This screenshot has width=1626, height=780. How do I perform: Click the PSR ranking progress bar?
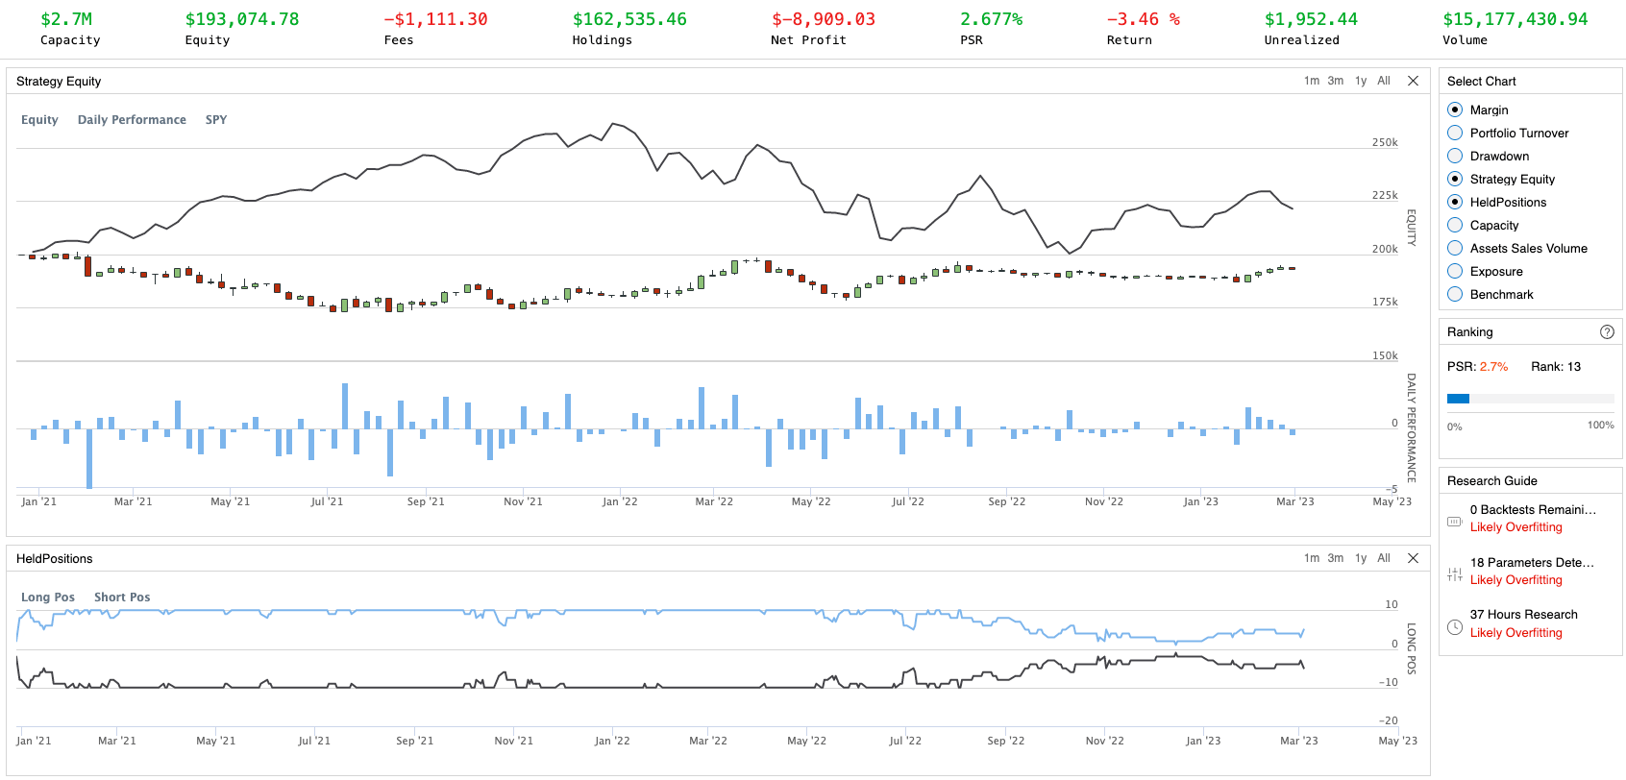coord(1530,399)
